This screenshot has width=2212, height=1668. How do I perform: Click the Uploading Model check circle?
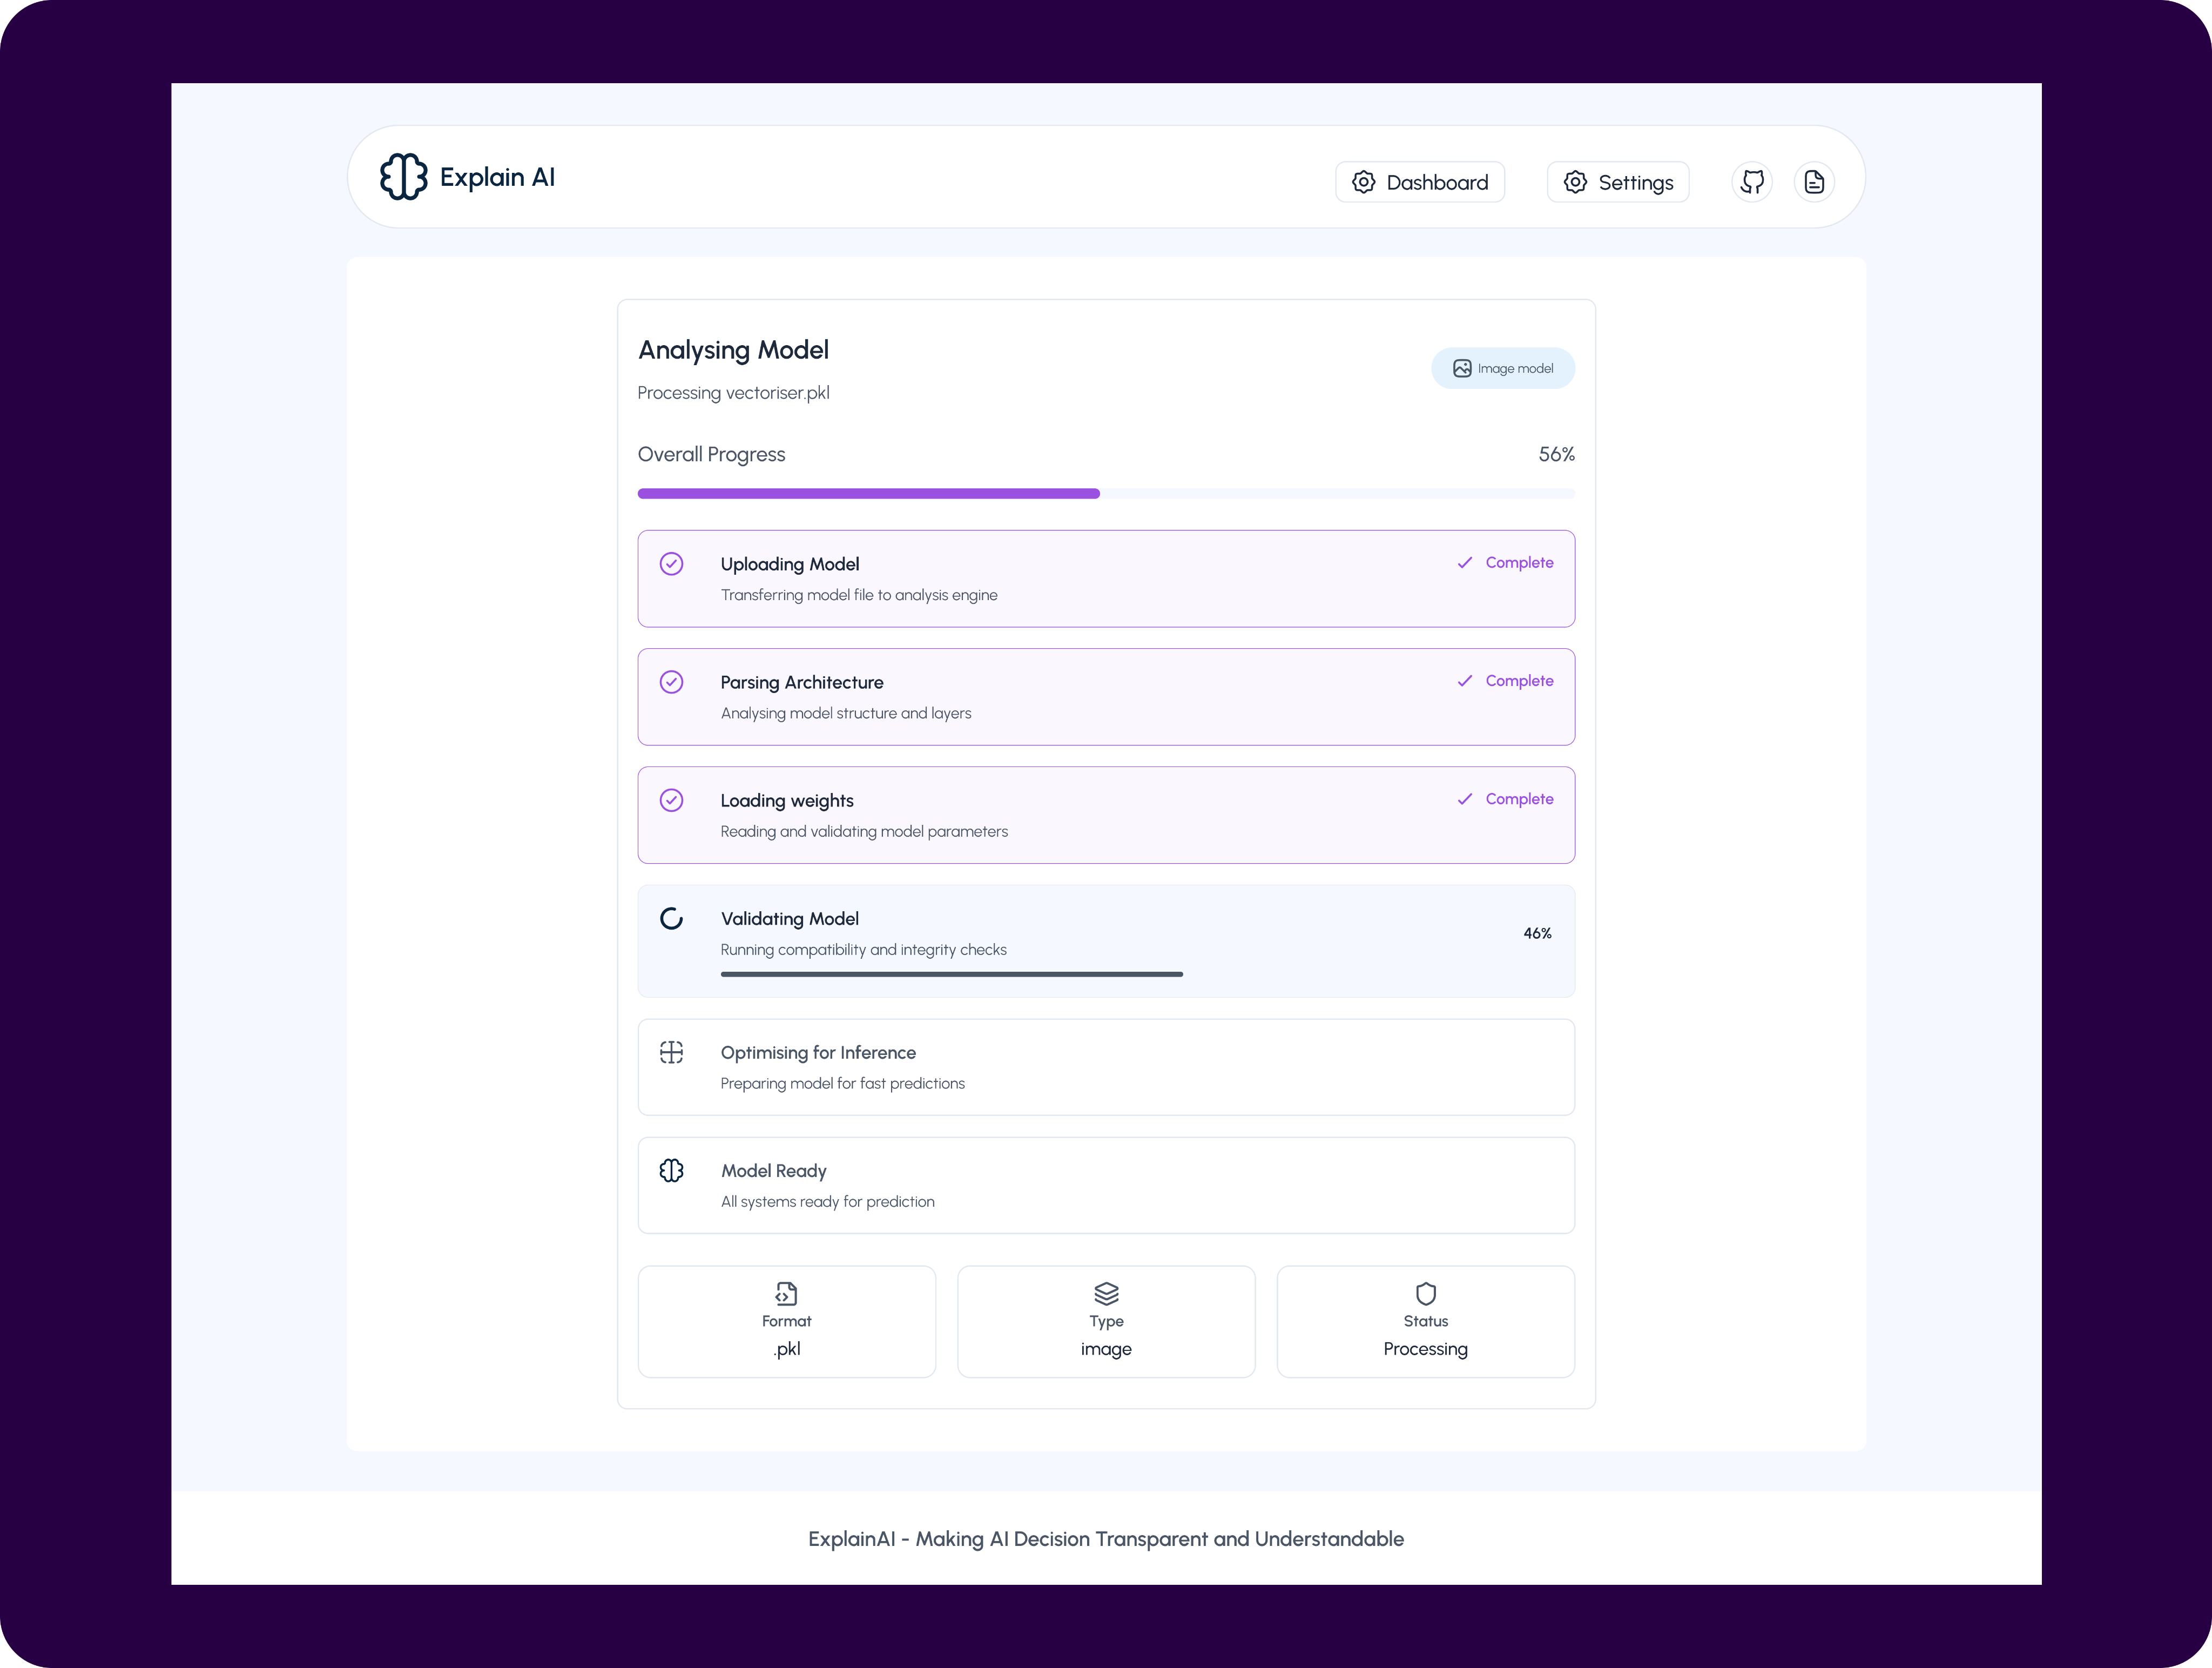click(x=672, y=564)
